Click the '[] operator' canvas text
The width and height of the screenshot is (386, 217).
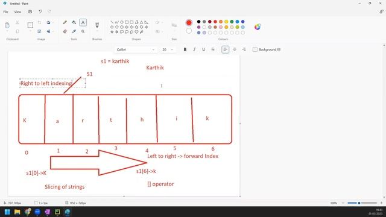pyautogui.click(x=160, y=184)
